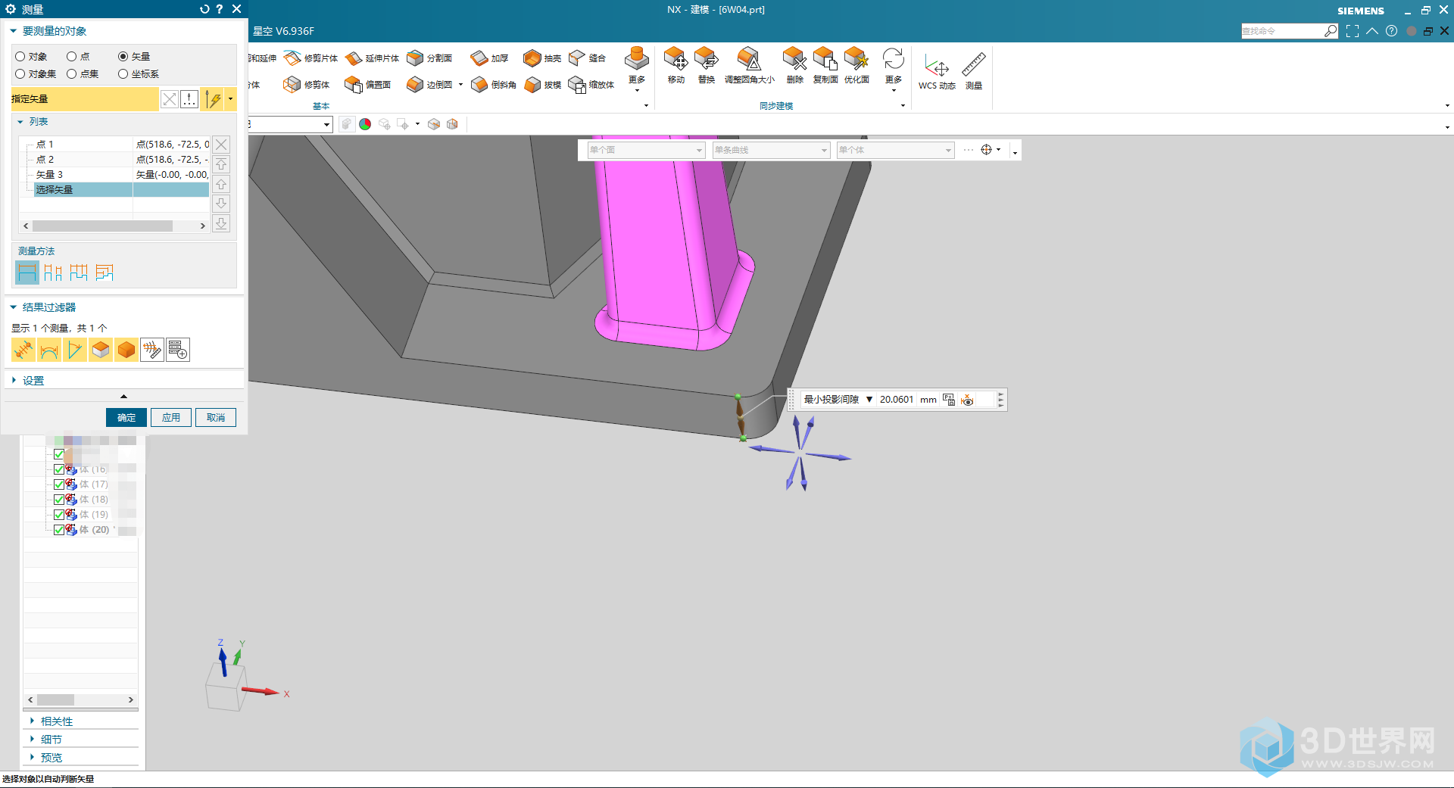Click the 偏置面 (Offset Face) tool
The height and width of the screenshot is (788, 1454).
[x=368, y=85]
